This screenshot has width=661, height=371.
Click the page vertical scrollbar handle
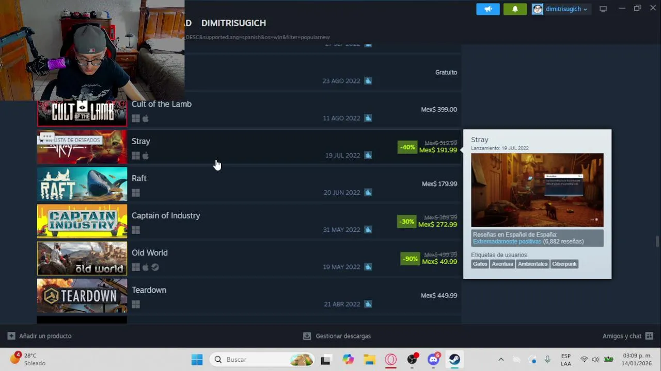[x=657, y=242]
